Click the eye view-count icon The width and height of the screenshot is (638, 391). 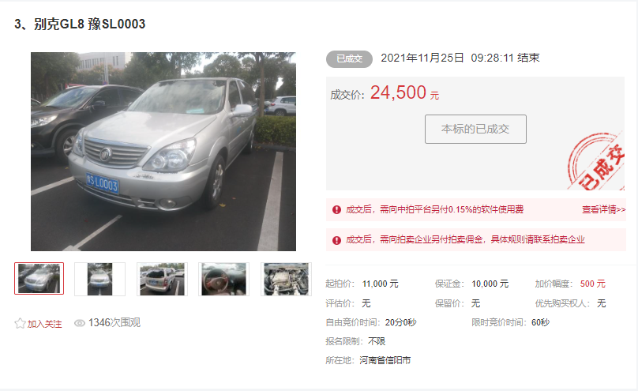click(x=79, y=323)
